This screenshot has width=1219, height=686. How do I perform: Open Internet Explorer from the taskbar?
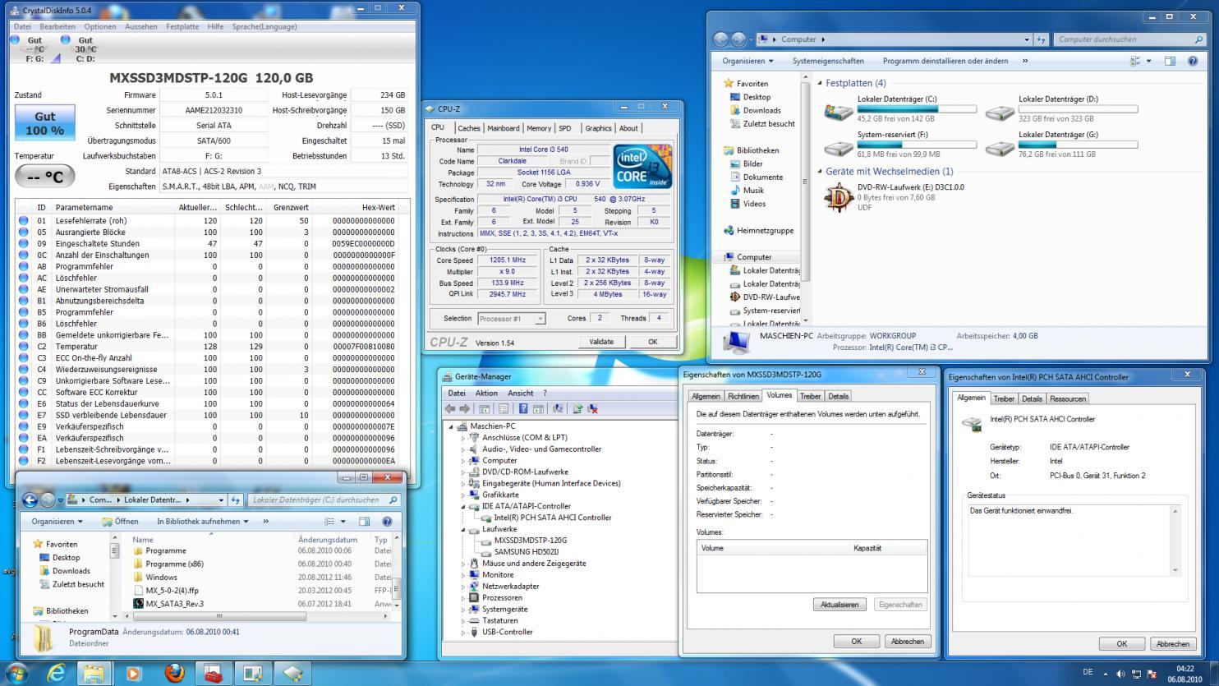click(56, 674)
